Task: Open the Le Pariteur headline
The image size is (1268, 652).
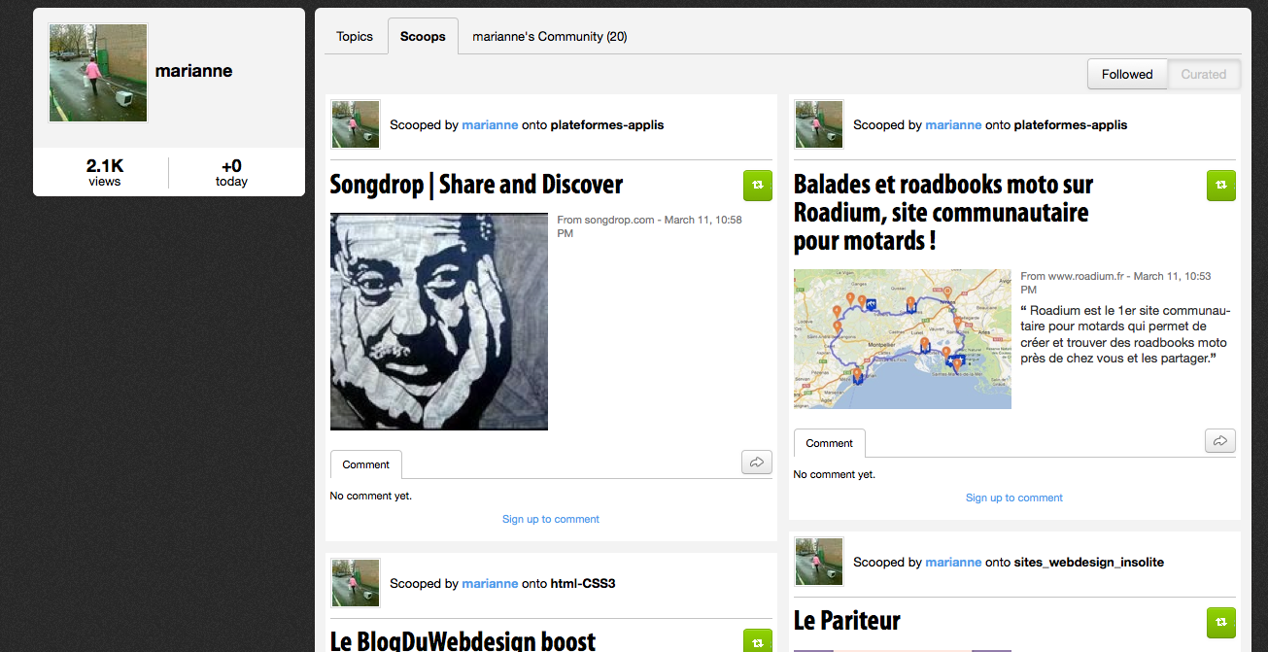Action: click(847, 620)
